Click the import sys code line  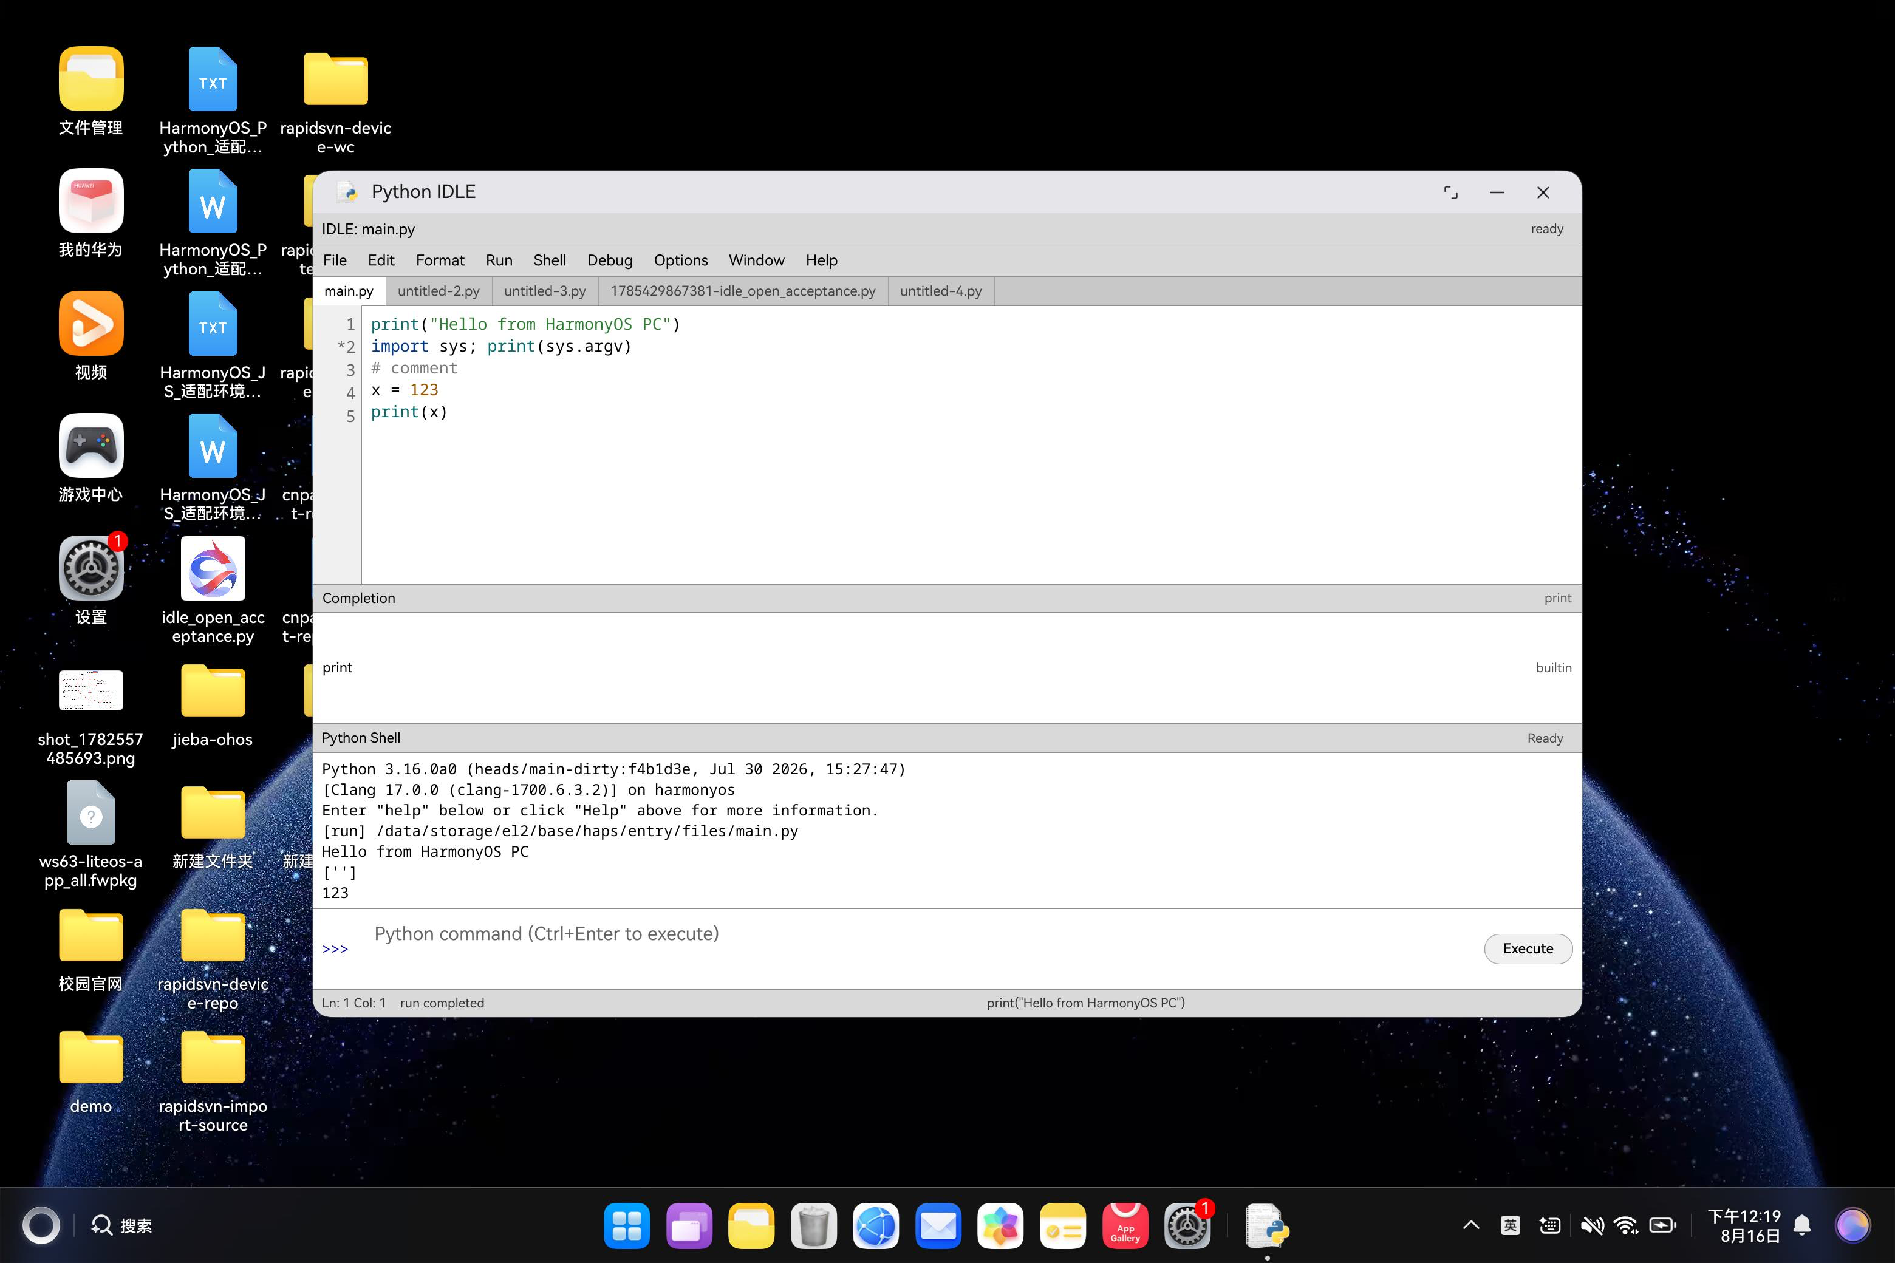(501, 346)
